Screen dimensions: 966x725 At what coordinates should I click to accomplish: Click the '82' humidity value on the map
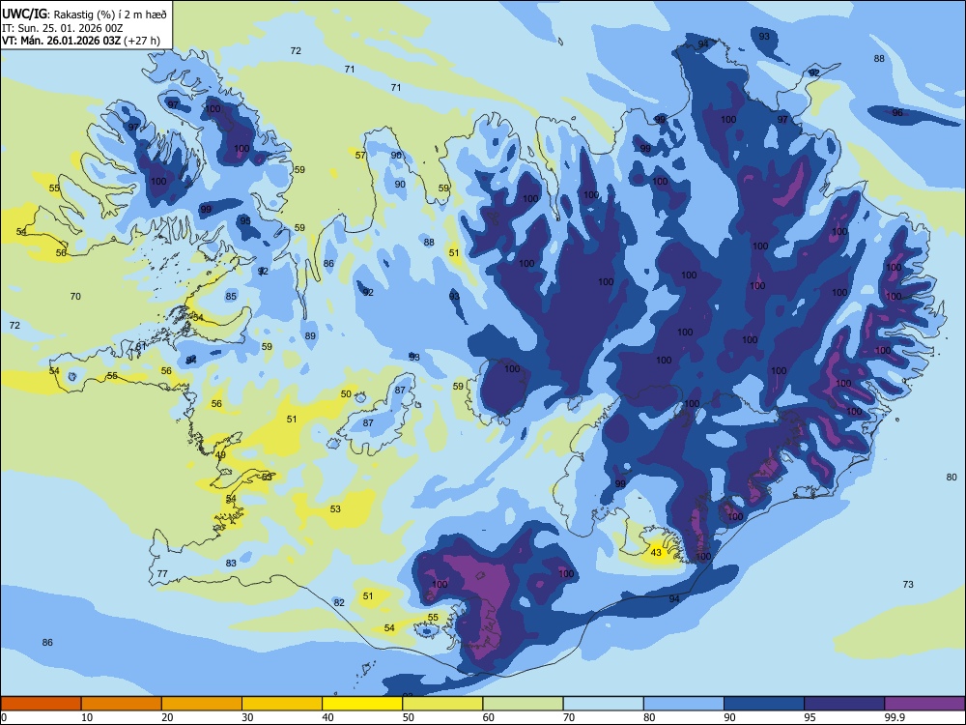click(x=339, y=602)
